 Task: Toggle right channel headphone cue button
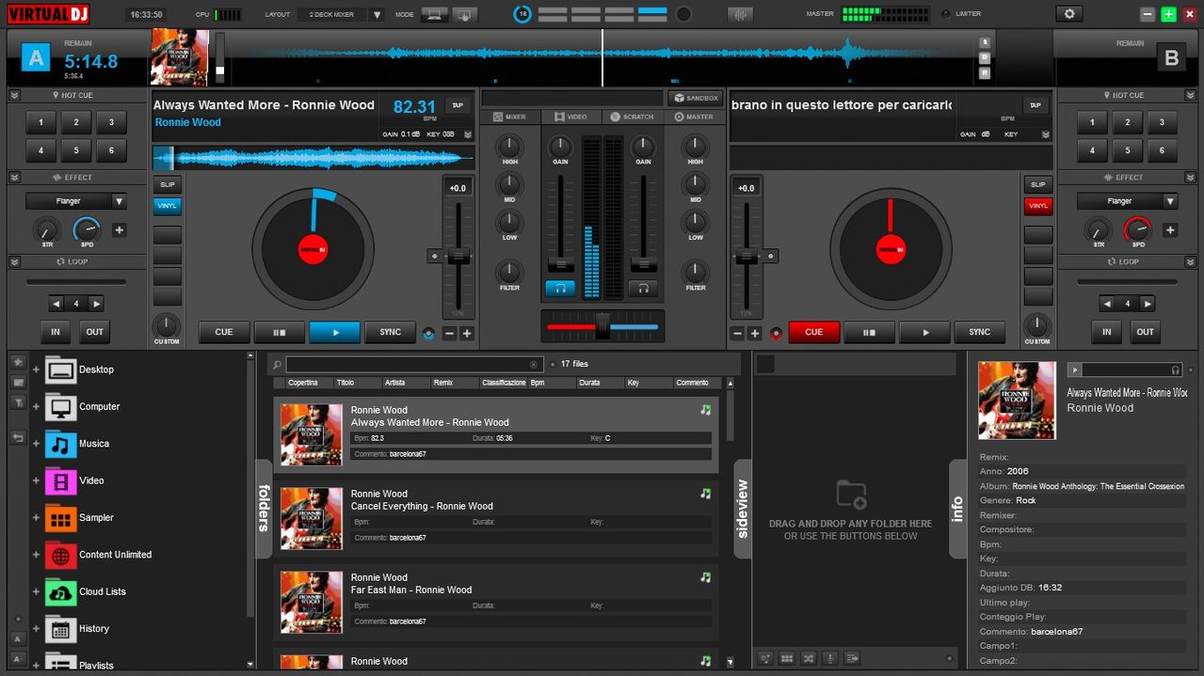coord(643,289)
